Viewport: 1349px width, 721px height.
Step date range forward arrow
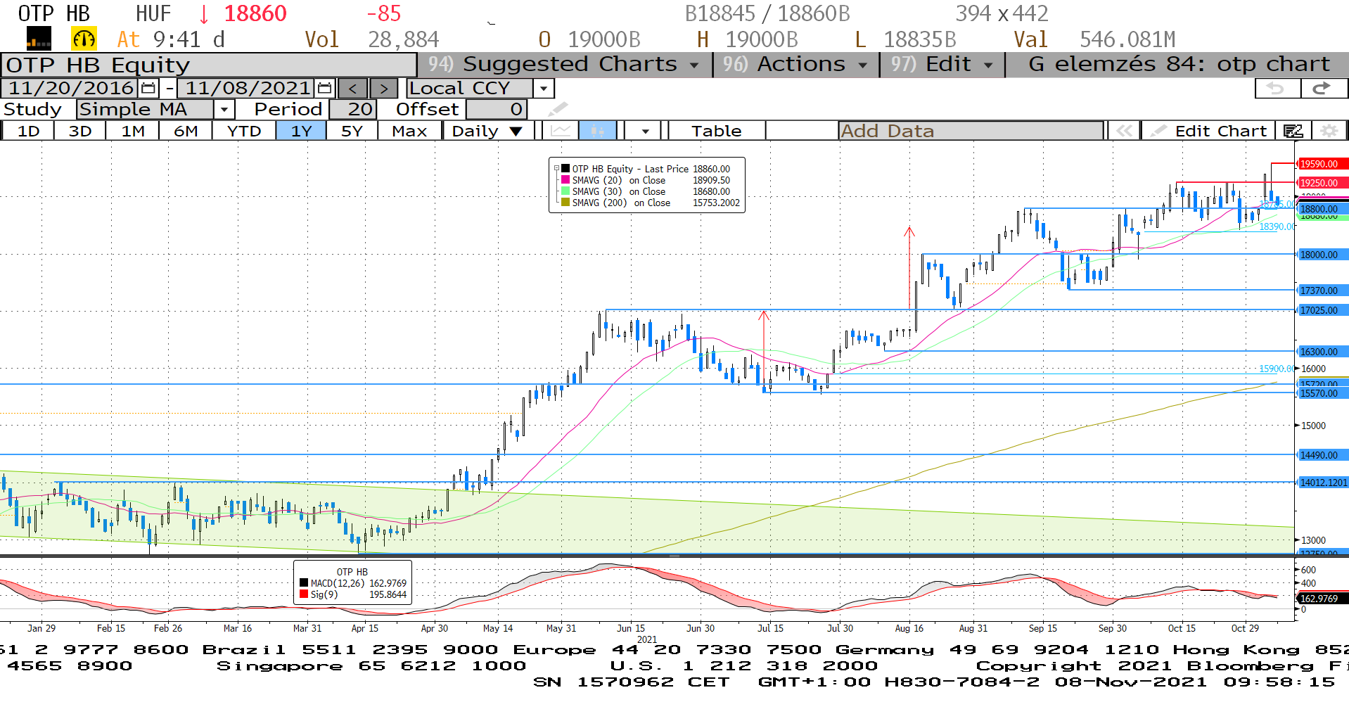tap(383, 89)
